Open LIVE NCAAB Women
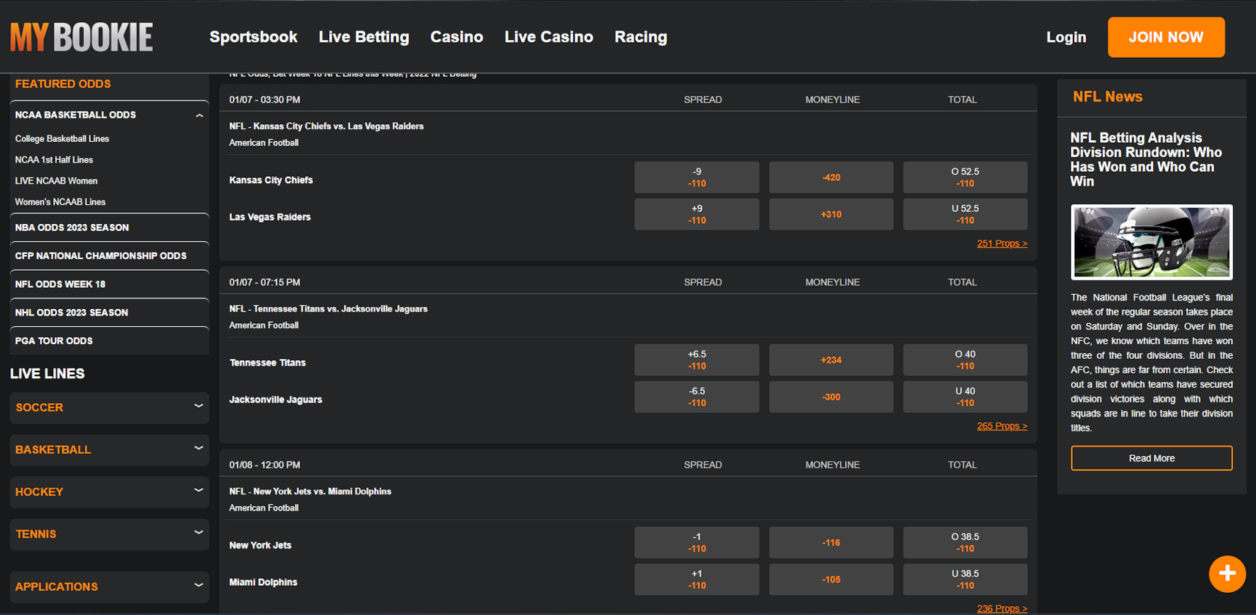 (x=56, y=181)
